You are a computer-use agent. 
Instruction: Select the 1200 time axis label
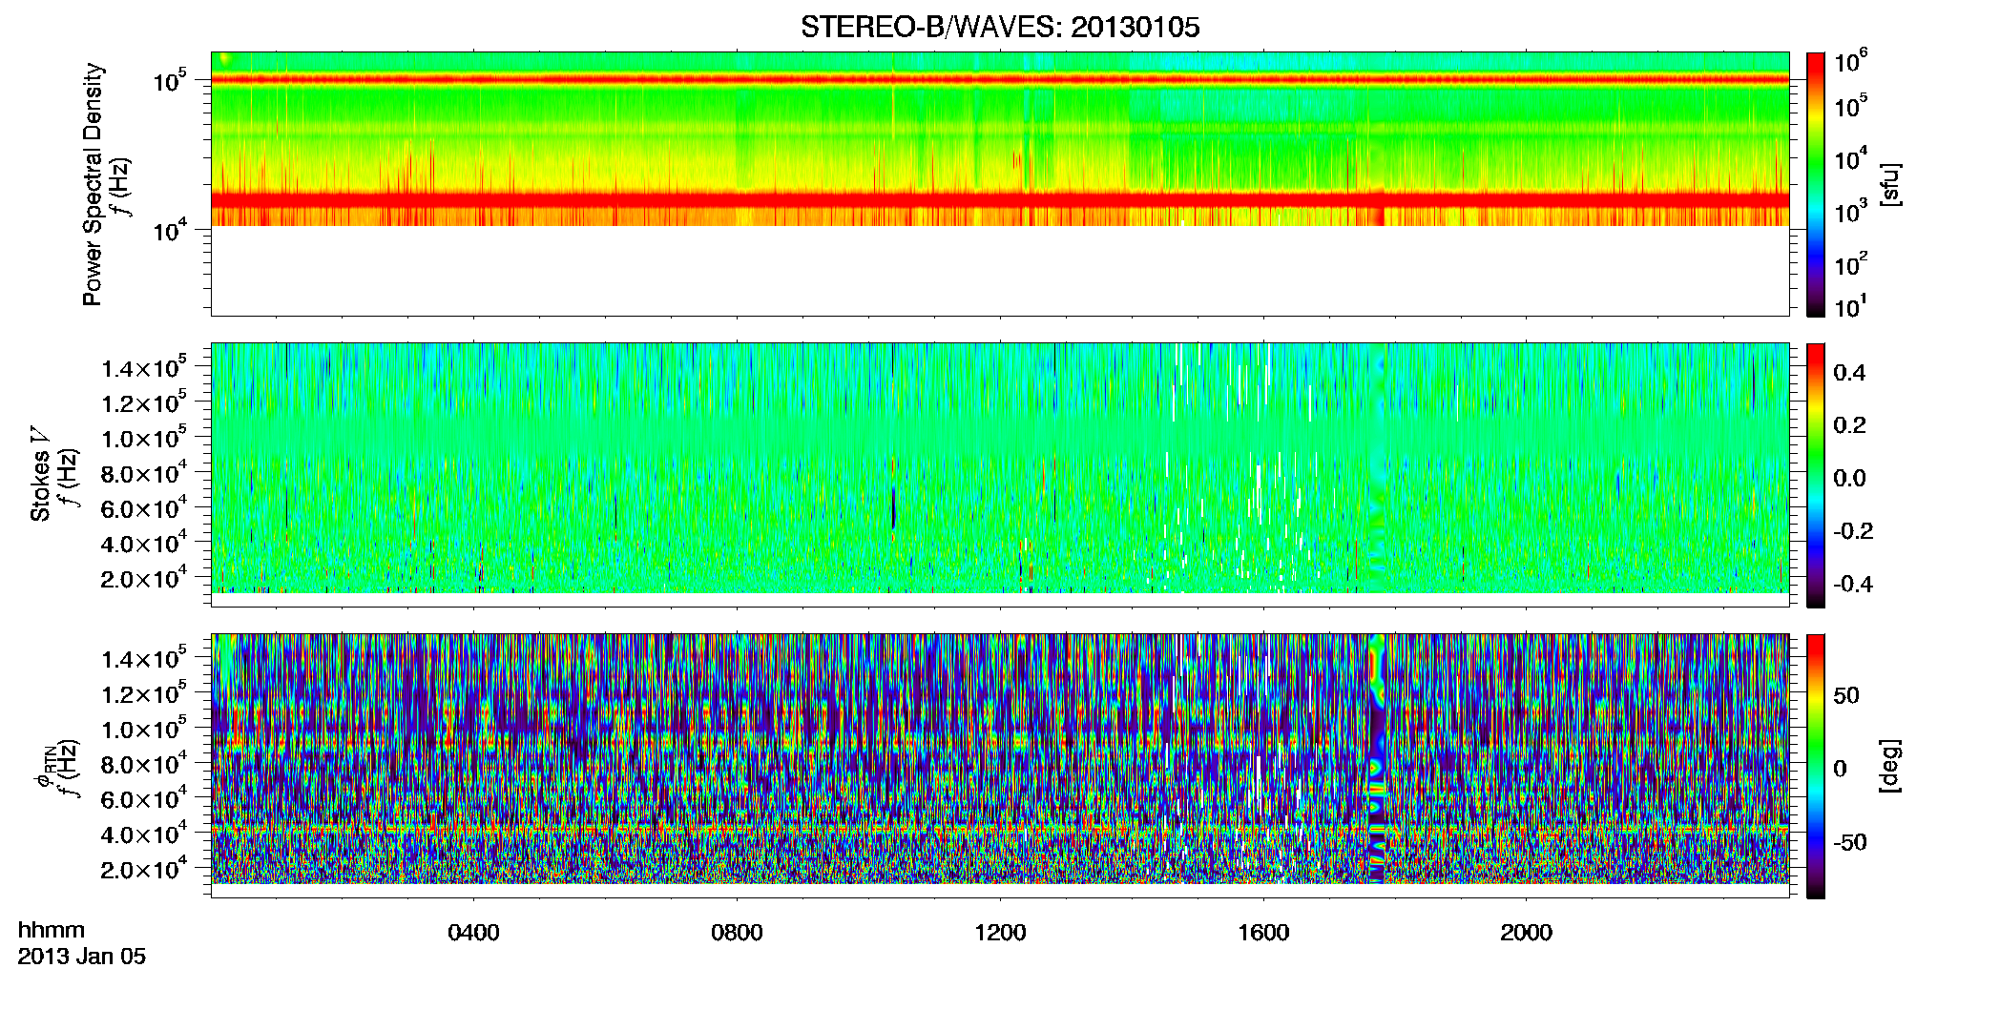(x=1000, y=933)
